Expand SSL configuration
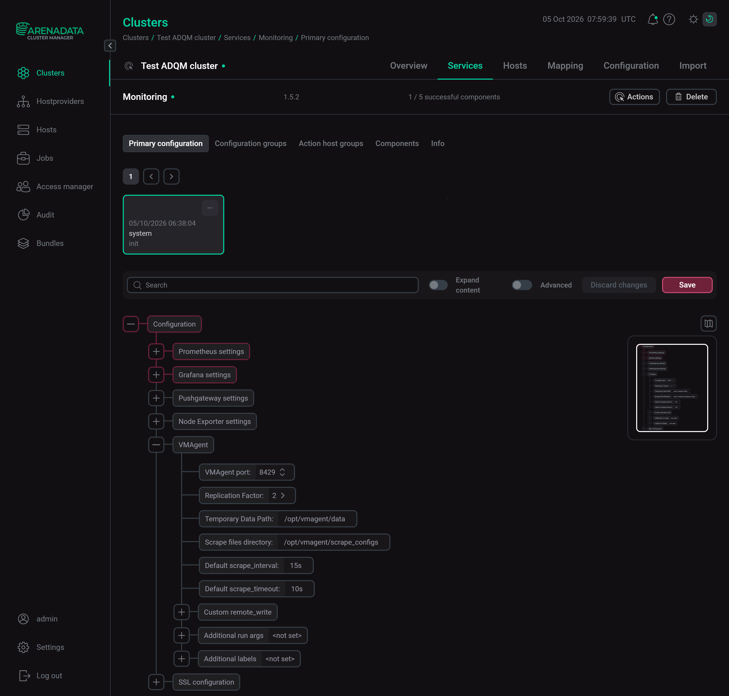Screen dimensions: 729x696 tap(156, 682)
